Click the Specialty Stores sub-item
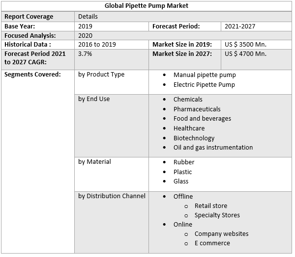295x257 pixels. [217, 215]
